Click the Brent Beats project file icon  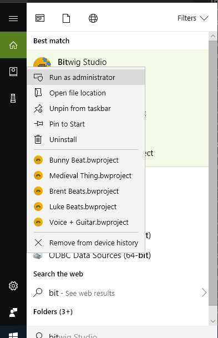click(38, 191)
